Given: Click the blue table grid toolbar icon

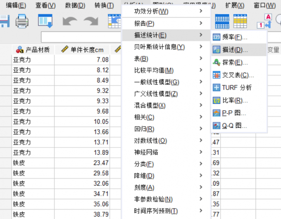Looking at the screenshot, I should coord(222,21).
